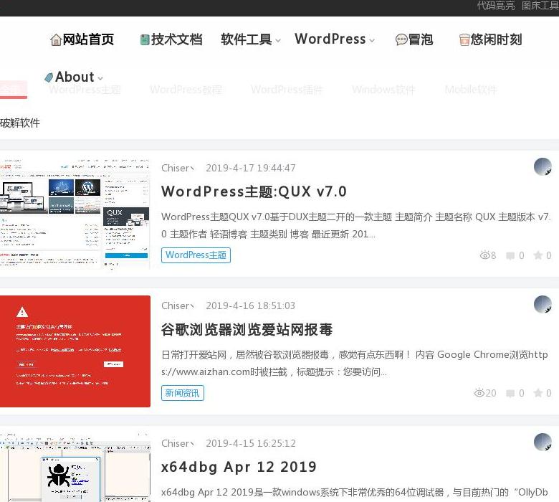Expand the About dropdown chevron
The image size is (559, 502).
(x=100, y=78)
